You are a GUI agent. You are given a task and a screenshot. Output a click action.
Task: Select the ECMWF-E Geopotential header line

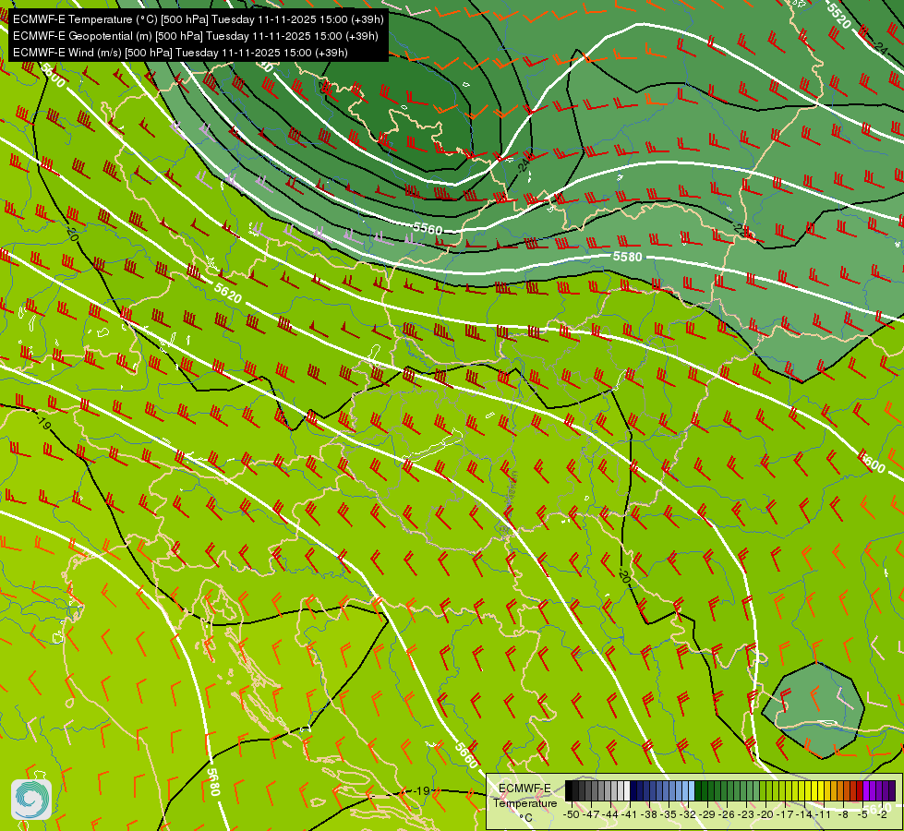[x=196, y=36]
